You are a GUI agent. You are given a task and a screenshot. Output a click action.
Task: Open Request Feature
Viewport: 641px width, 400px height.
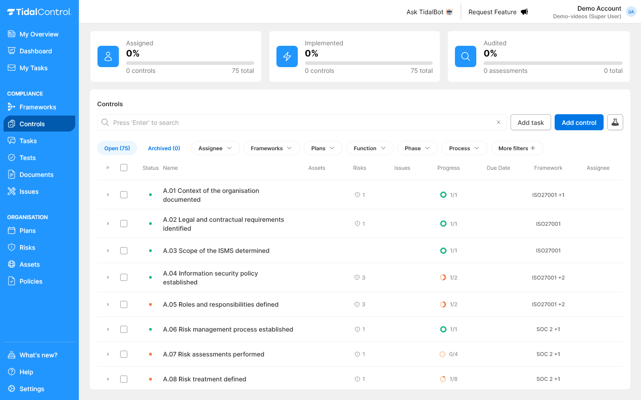(x=497, y=12)
